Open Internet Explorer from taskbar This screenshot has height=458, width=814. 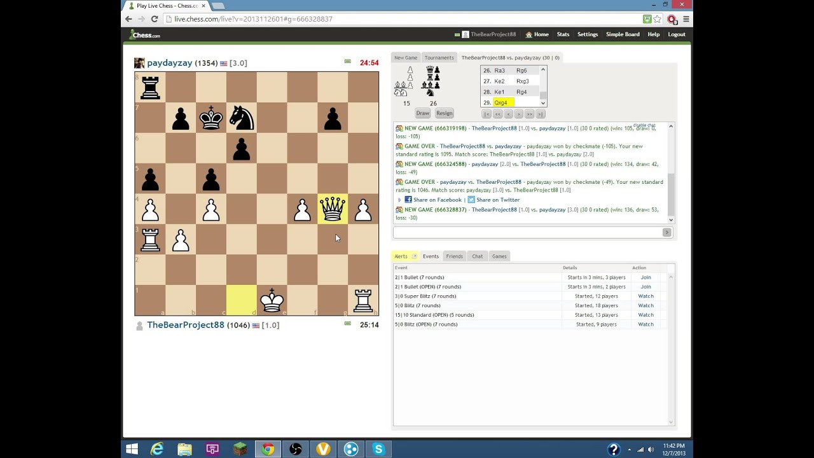[x=156, y=449]
